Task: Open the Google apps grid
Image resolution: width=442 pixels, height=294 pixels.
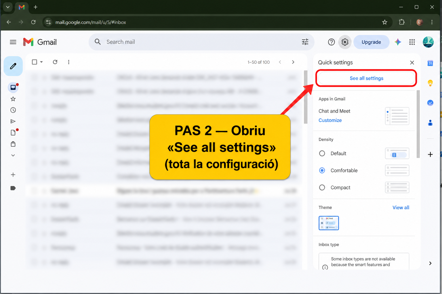Action: point(412,42)
